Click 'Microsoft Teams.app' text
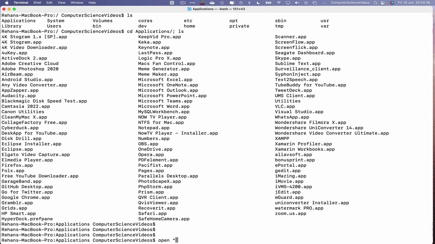435x244 pixels. [x=165, y=101]
